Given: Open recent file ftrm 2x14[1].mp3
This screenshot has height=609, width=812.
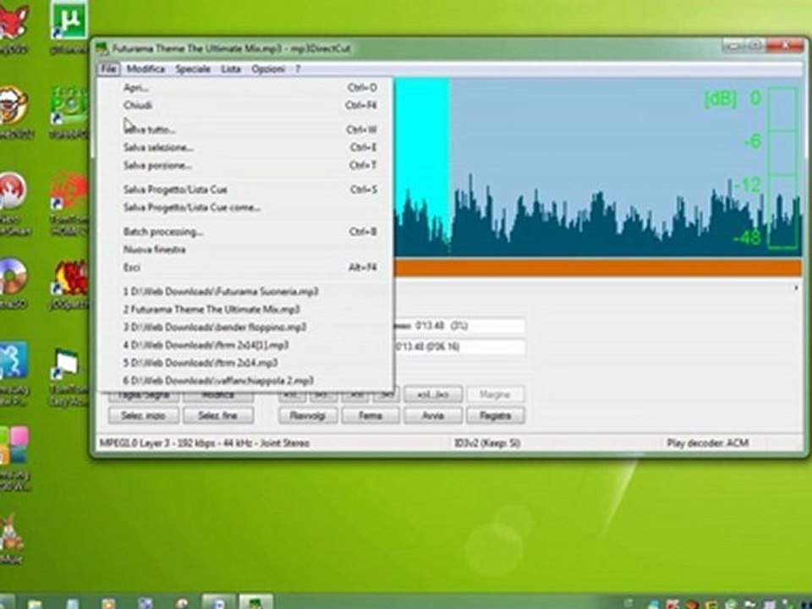Looking at the screenshot, I should tap(245, 345).
